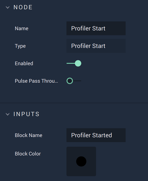
Task: Click the Type attribute label
Action: click(20, 46)
